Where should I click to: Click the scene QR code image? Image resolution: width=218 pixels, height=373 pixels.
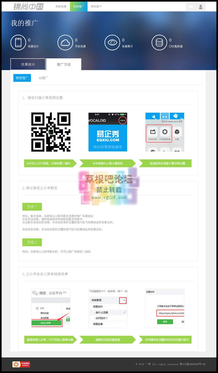click(51, 132)
